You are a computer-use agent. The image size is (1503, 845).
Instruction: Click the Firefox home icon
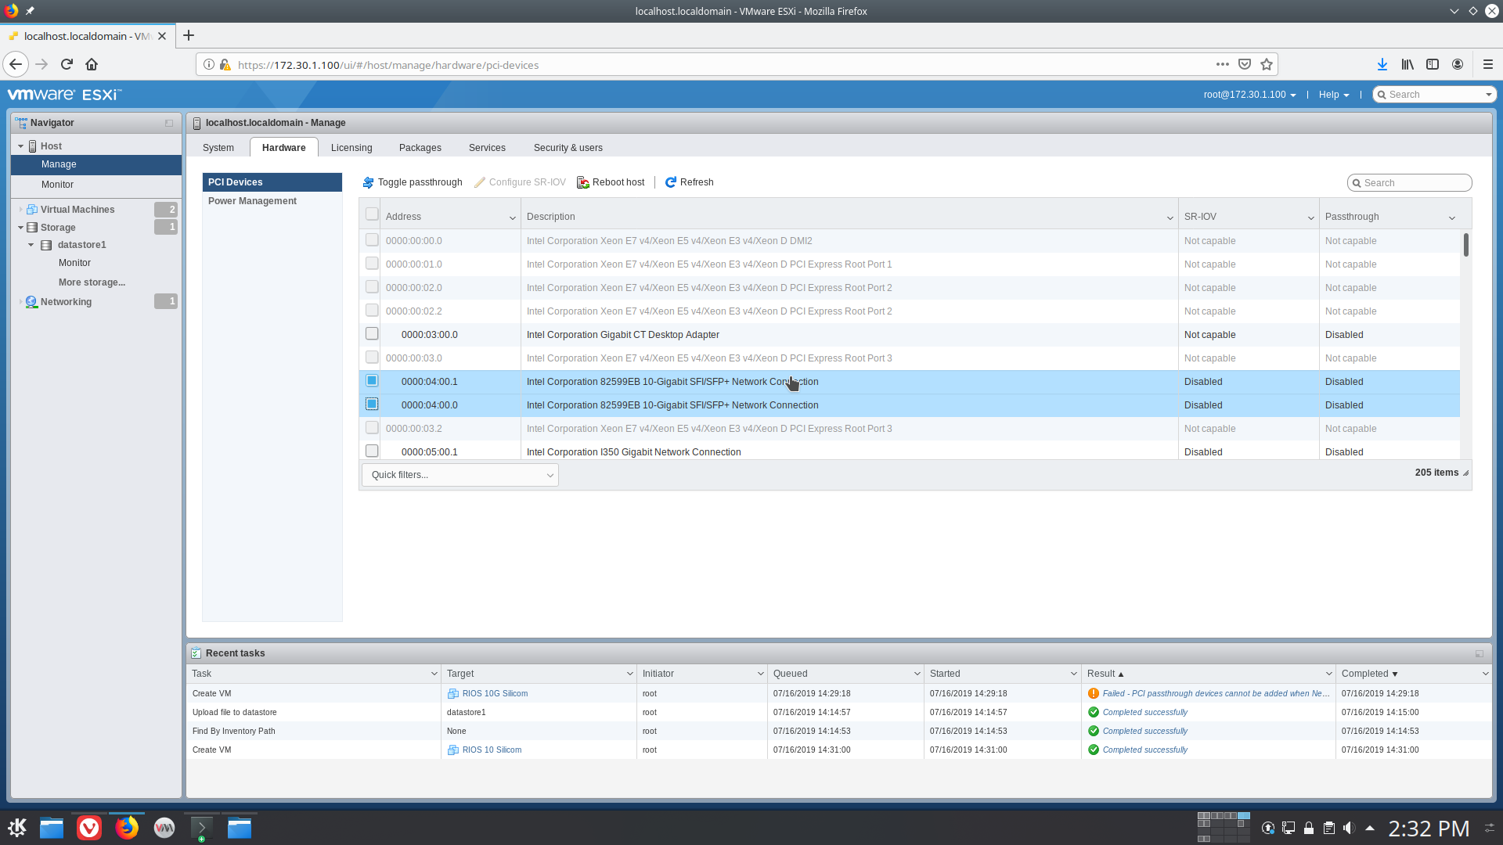click(92, 64)
